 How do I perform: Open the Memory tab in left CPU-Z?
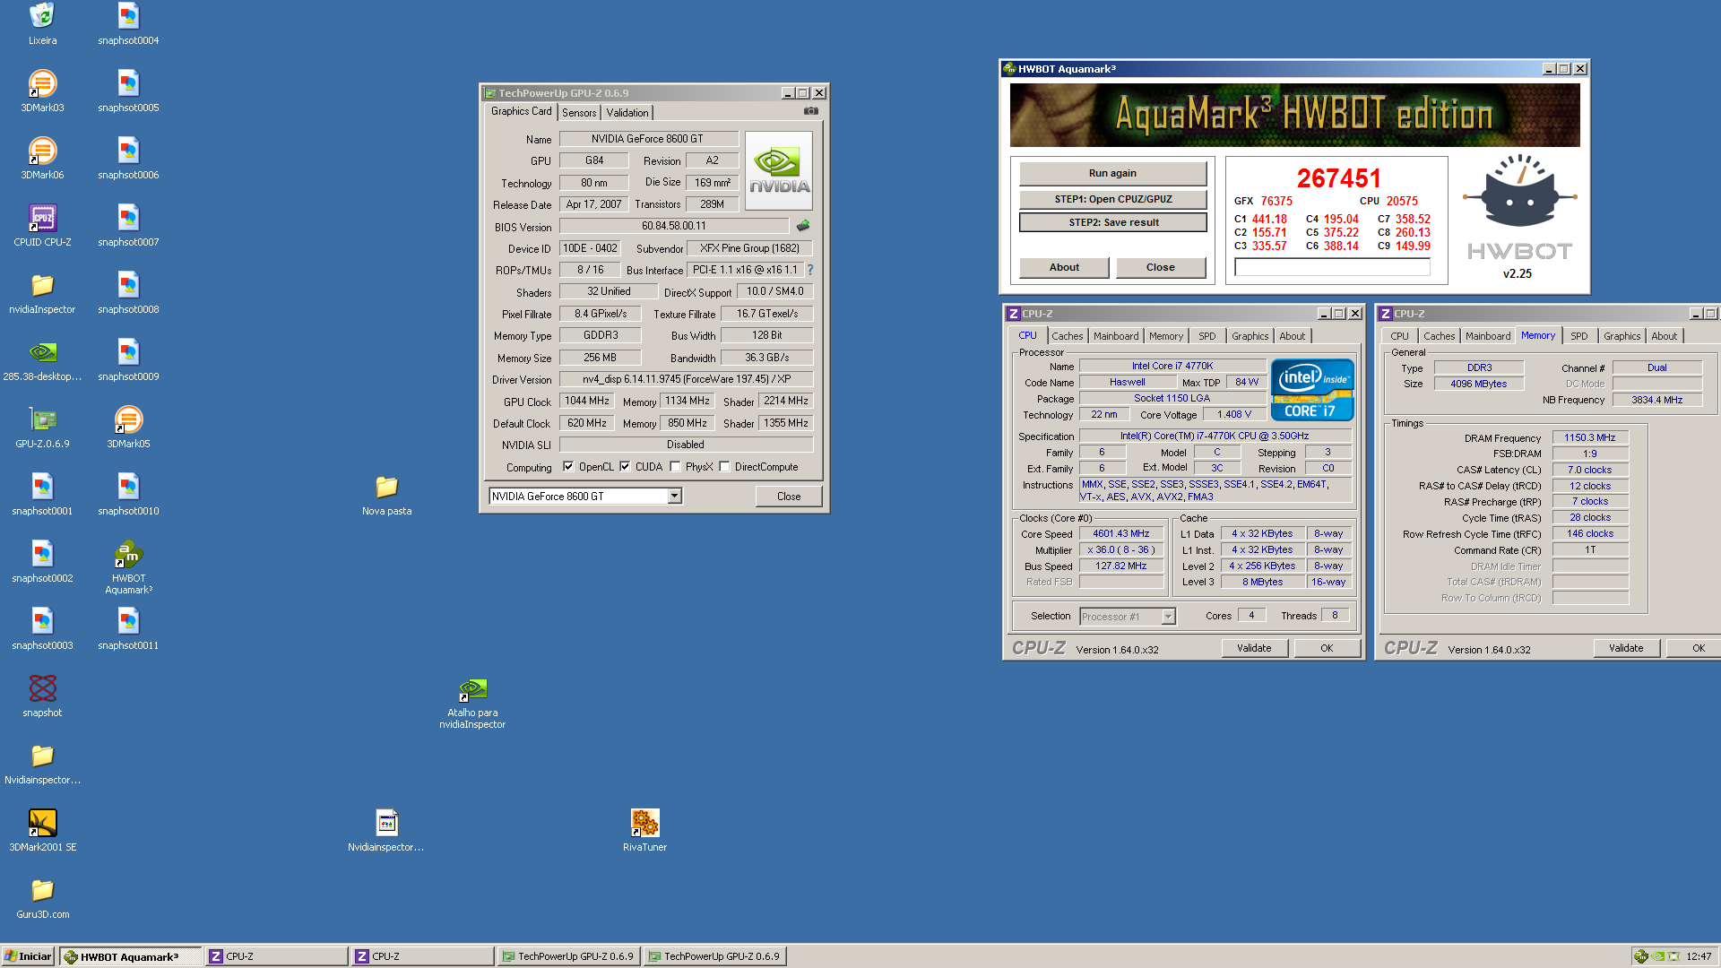[1165, 336]
